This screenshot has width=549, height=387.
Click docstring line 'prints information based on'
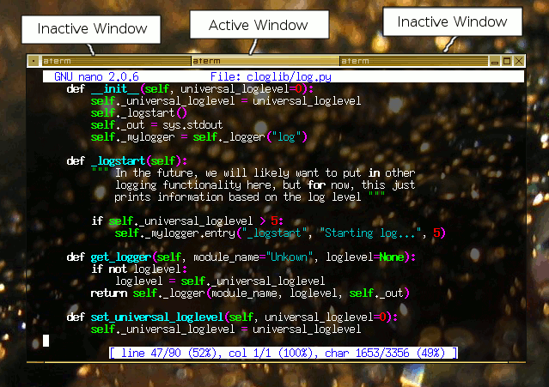[x=250, y=197]
